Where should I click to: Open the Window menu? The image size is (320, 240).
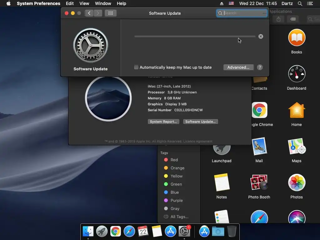click(103, 3)
